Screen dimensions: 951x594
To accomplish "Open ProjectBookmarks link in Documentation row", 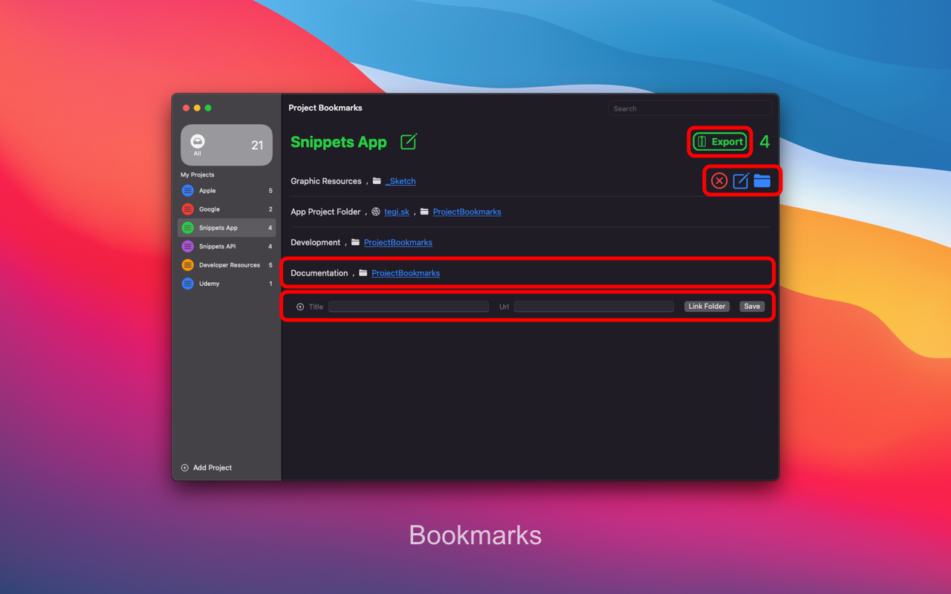I will tap(406, 273).
